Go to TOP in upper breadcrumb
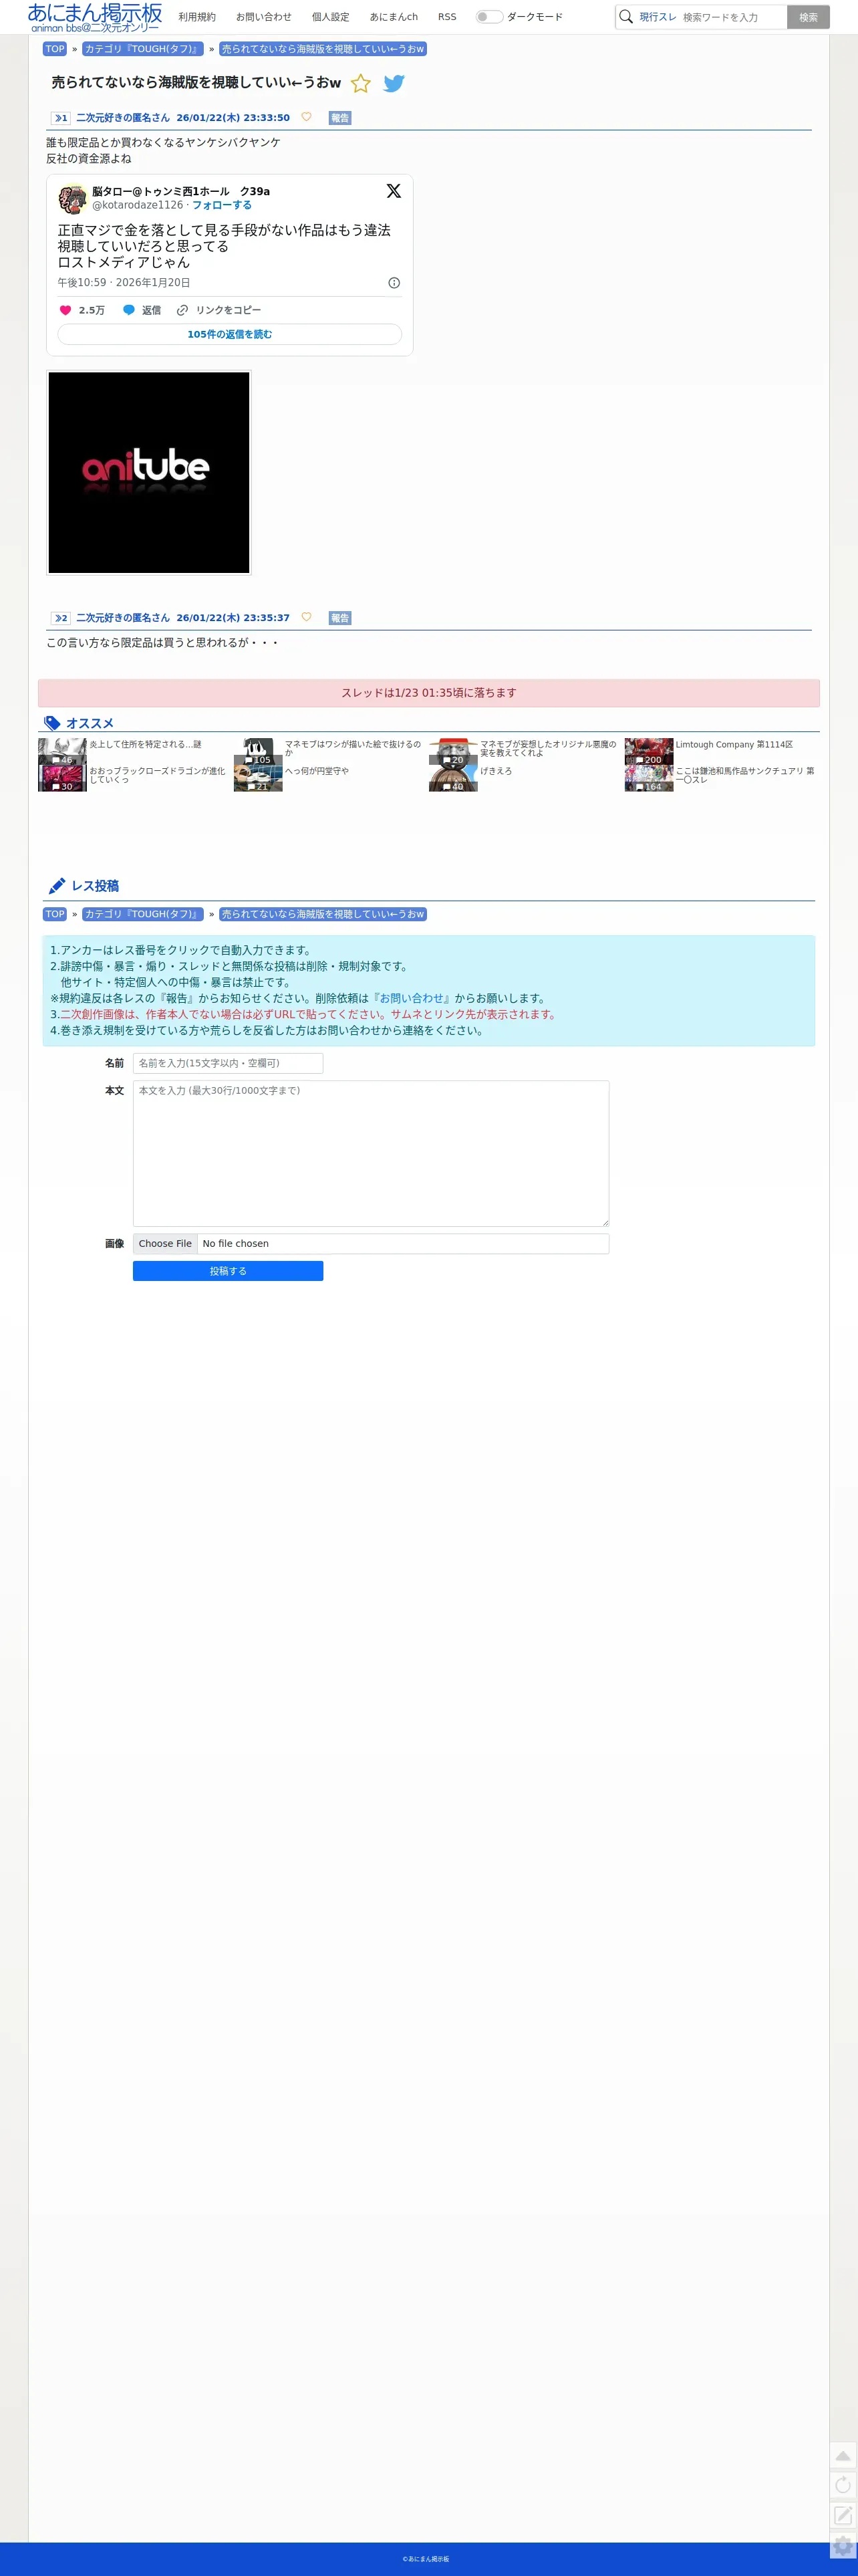Viewport: 858px width, 2576px height. click(55, 49)
